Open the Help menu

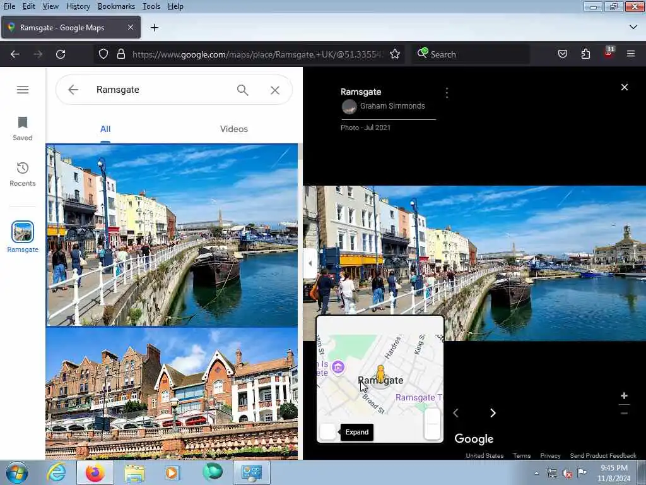coord(175,6)
